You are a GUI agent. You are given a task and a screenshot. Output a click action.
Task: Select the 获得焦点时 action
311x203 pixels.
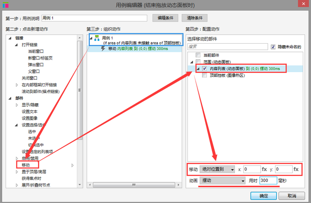(32, 178)
